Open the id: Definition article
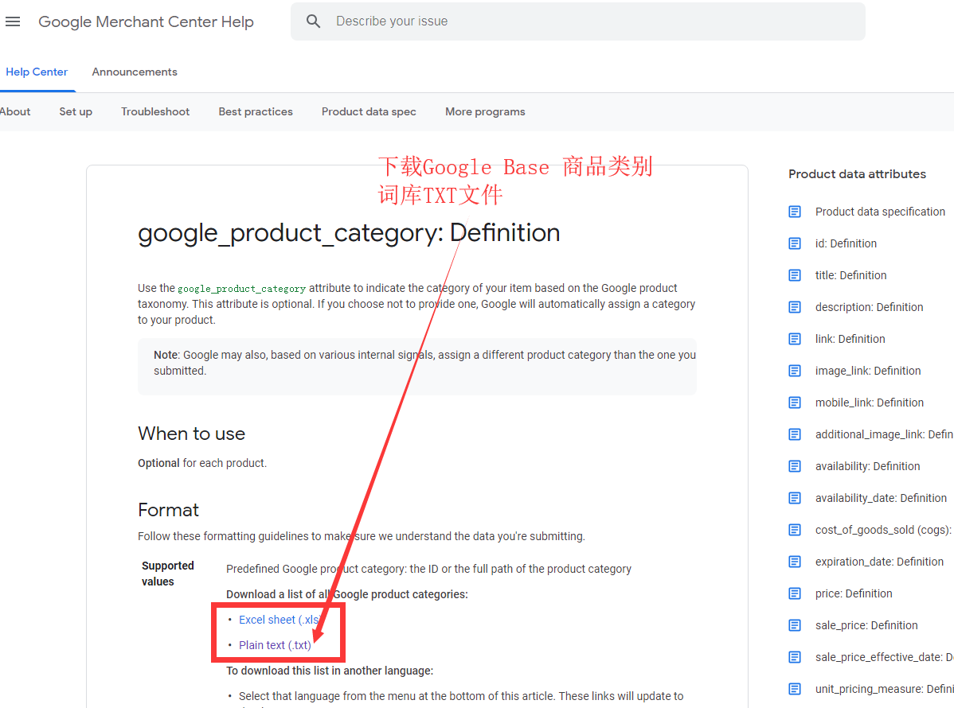Image resolution: width=954 pixels, height=708 pixels. pyautogui.click(x=846, y=243)
